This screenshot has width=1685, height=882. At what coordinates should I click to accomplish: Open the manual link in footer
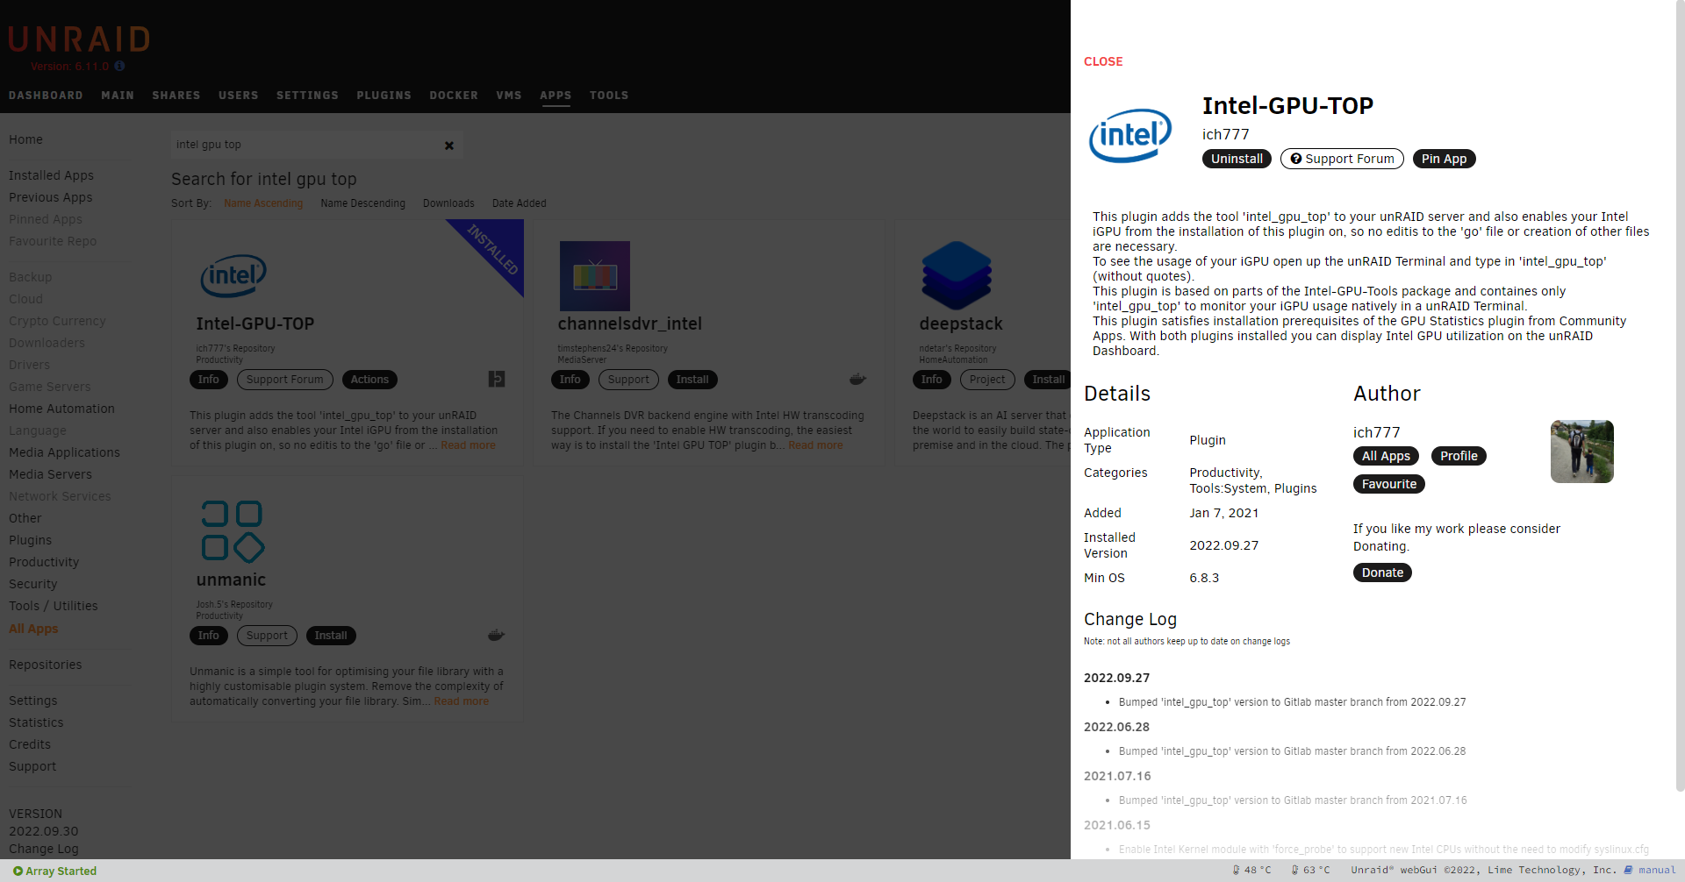click(1650, 870)
